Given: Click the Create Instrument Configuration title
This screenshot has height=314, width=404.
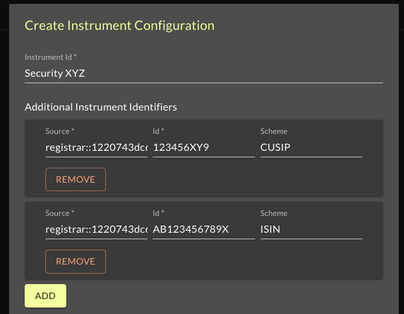Looking at the screenshot, I should point(120,26).
